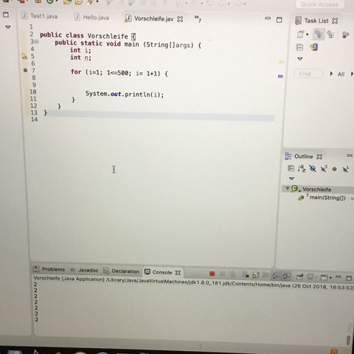
Task: Click Synchronize Changed icon in Task List
Action: click(x=314, y=46)
